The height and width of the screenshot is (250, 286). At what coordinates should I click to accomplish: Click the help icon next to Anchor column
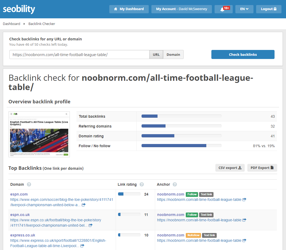tap(175, 184)
